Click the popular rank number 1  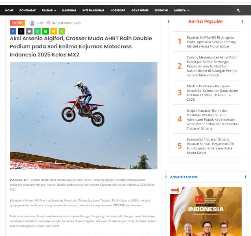pos(179,41)
